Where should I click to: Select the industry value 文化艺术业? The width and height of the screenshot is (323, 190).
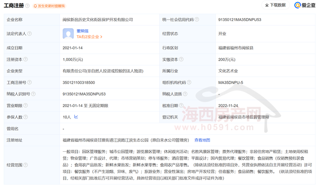point(228,71)
